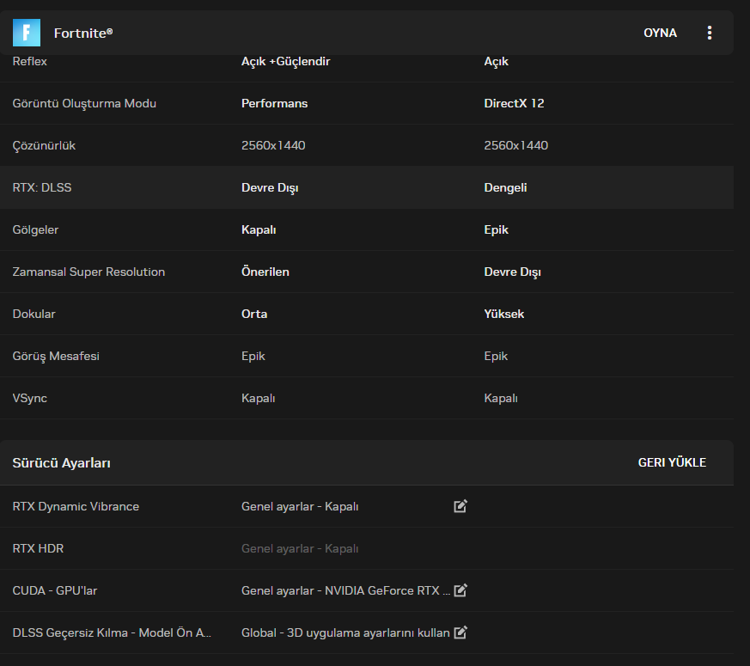Click the RTX Dynamic Vibrance label

click(x=76, y=506)
